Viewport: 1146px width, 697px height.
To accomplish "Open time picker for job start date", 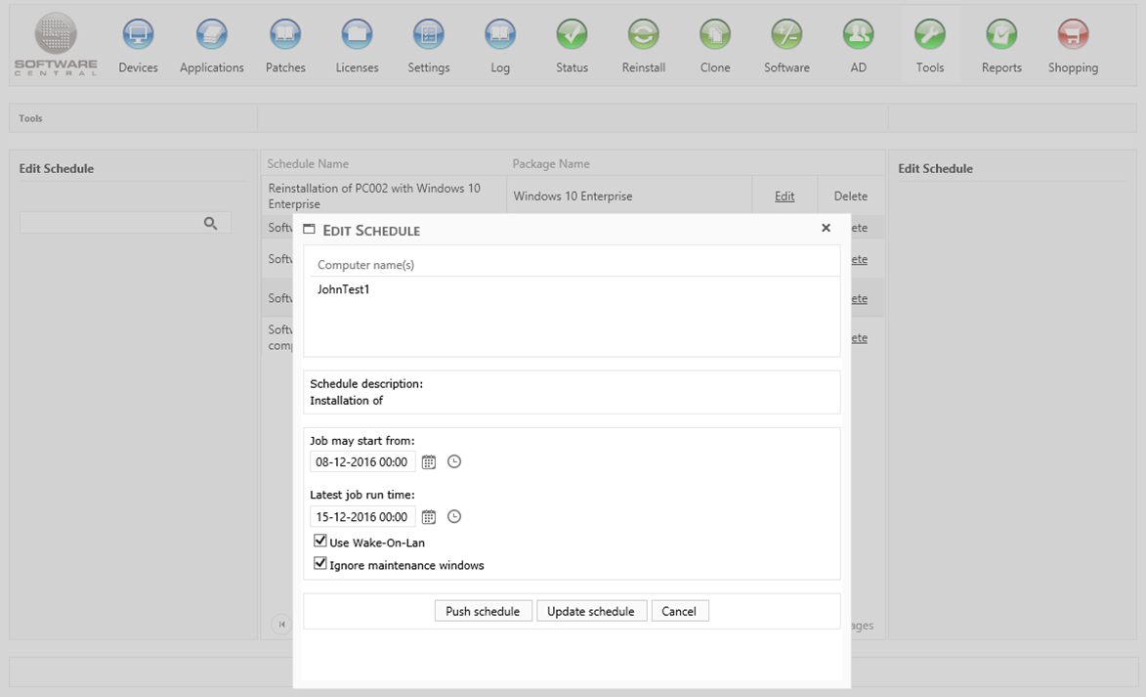I will [x=454, y=461].
